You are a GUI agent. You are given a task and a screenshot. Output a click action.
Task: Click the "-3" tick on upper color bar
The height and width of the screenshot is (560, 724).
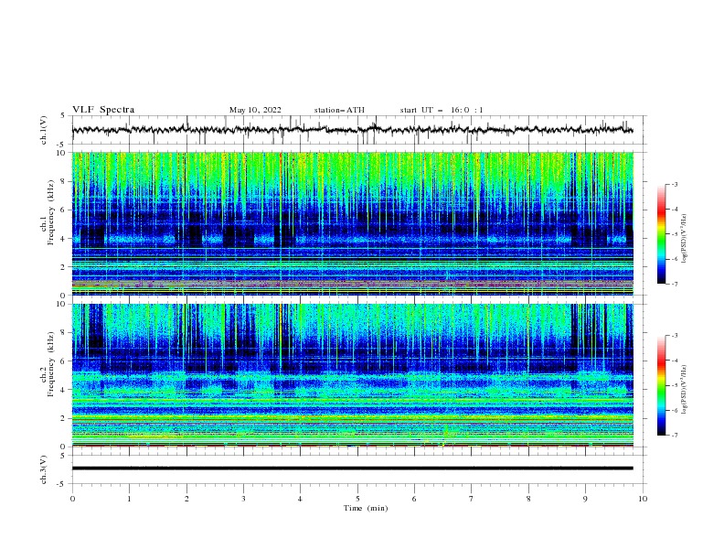point(674,184)
